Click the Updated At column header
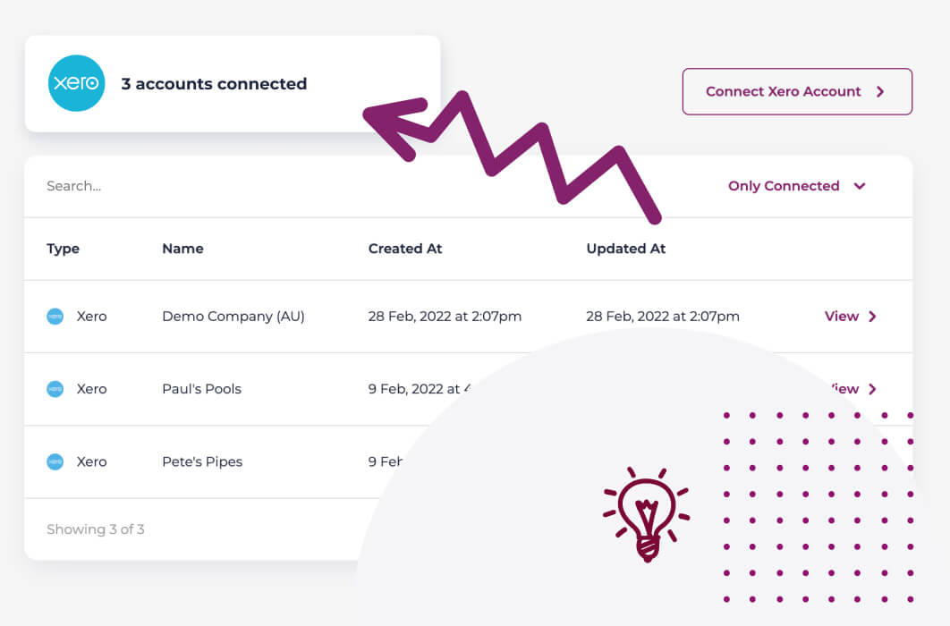The image size is (950, 626). pyautogui.click(x=626, y=249)
